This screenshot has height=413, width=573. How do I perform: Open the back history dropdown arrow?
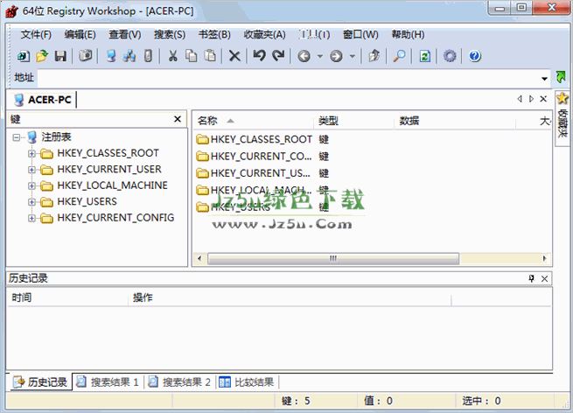[320, 56]
